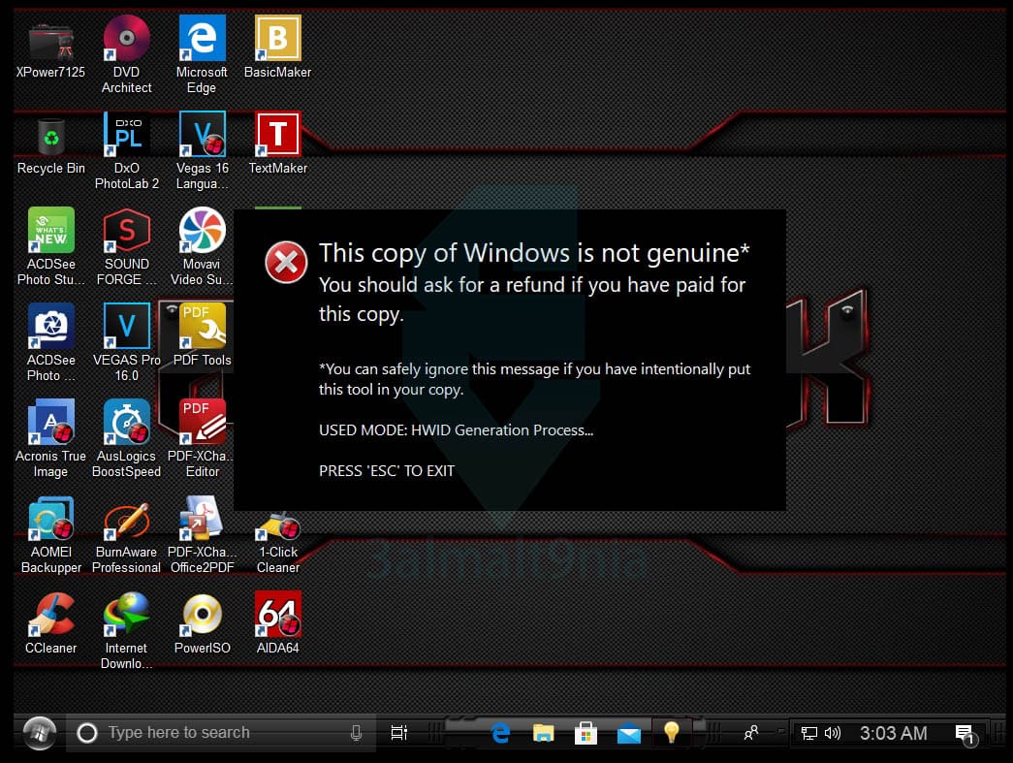Open Microsoft Edge desktop shortcut
Viewport: 1013px width, 763px height.
[x=203, y=39]
